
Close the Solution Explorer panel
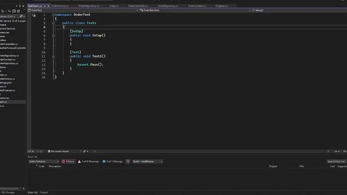tap(23, 6)
